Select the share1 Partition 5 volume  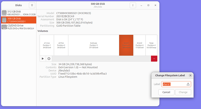pyautogui.click(x=126, y=45)
